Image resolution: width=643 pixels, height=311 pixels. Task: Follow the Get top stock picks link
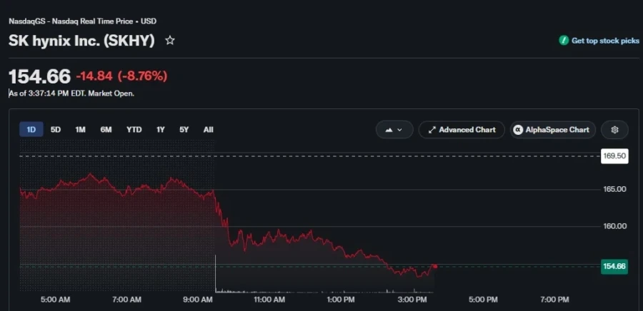click(605, 41)
